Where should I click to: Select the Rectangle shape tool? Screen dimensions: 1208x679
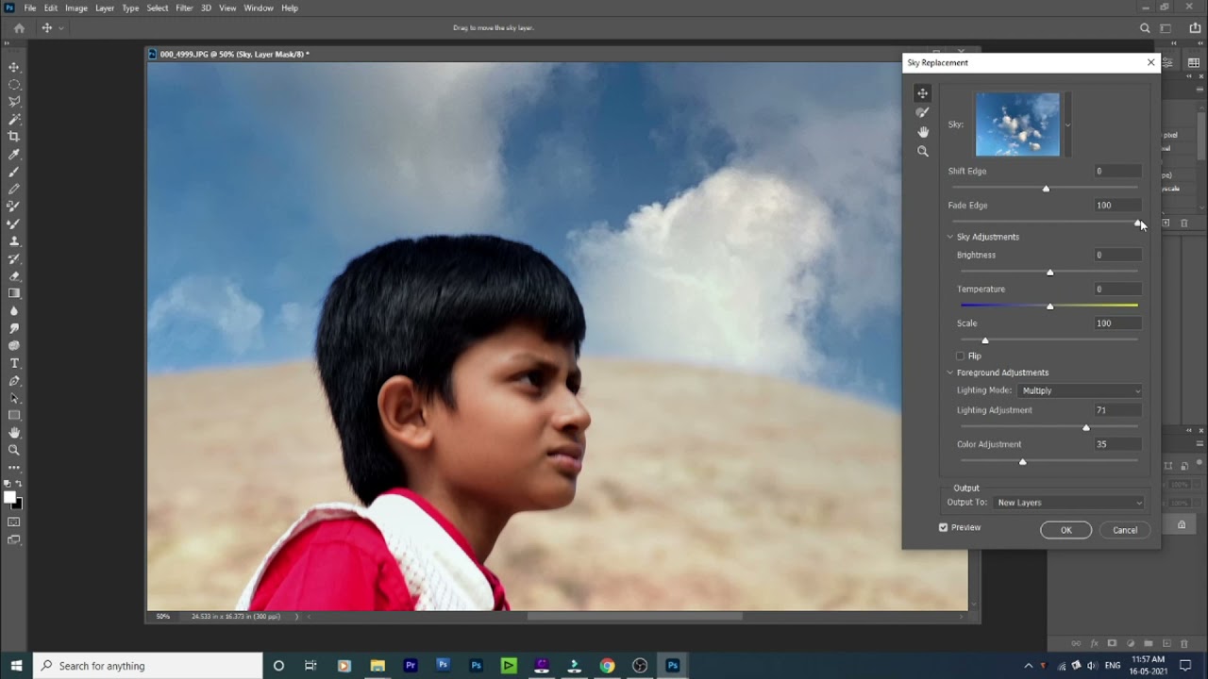pos(14,415)
